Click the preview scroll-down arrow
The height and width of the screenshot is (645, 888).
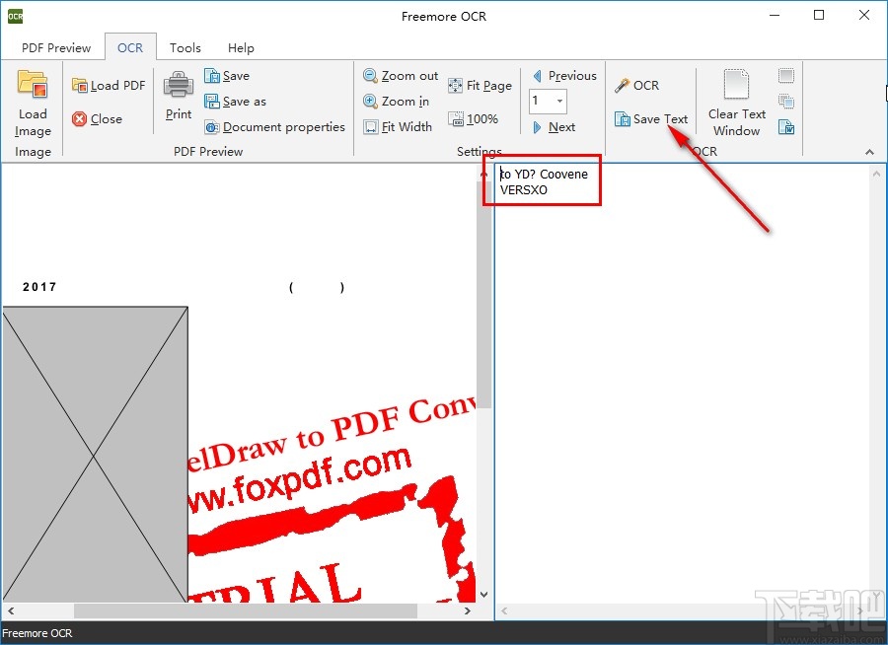pos(483,594)
